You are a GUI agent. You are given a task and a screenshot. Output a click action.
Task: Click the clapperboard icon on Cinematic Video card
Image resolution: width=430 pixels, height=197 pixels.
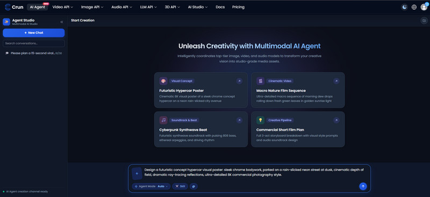pos(260,81)
